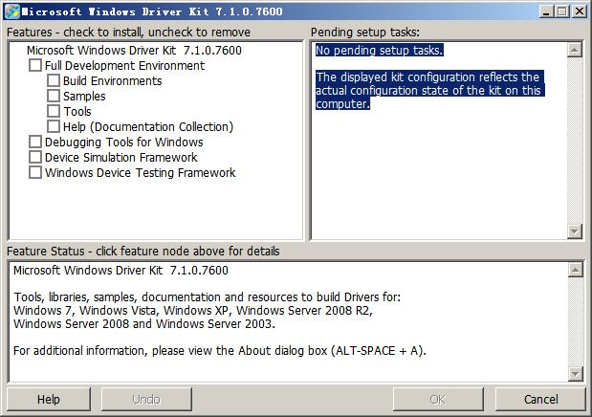The image size is (592, 417).
Task: Click 'Tools, libraries, samples' line in Feature Status
Action: coord(207,296)
